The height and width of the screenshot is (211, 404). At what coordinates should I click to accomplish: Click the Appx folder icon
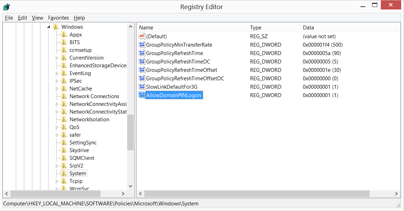pos(64,34)
